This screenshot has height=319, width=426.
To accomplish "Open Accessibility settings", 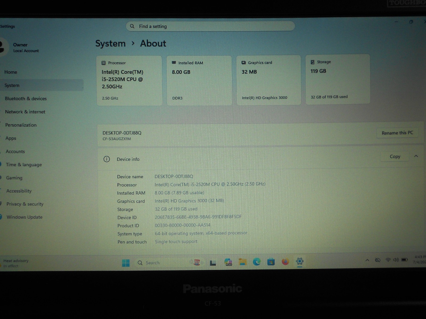I will [x=19, y=191].
